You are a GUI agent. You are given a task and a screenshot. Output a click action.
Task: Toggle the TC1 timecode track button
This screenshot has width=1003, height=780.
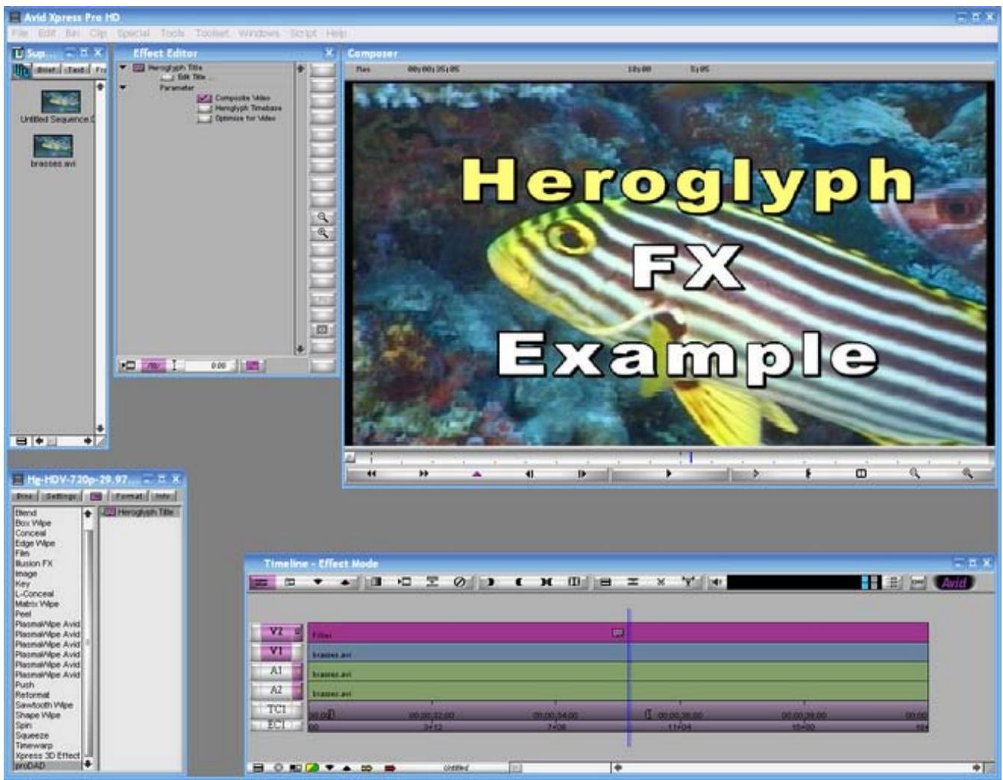(x=276, y=709)
